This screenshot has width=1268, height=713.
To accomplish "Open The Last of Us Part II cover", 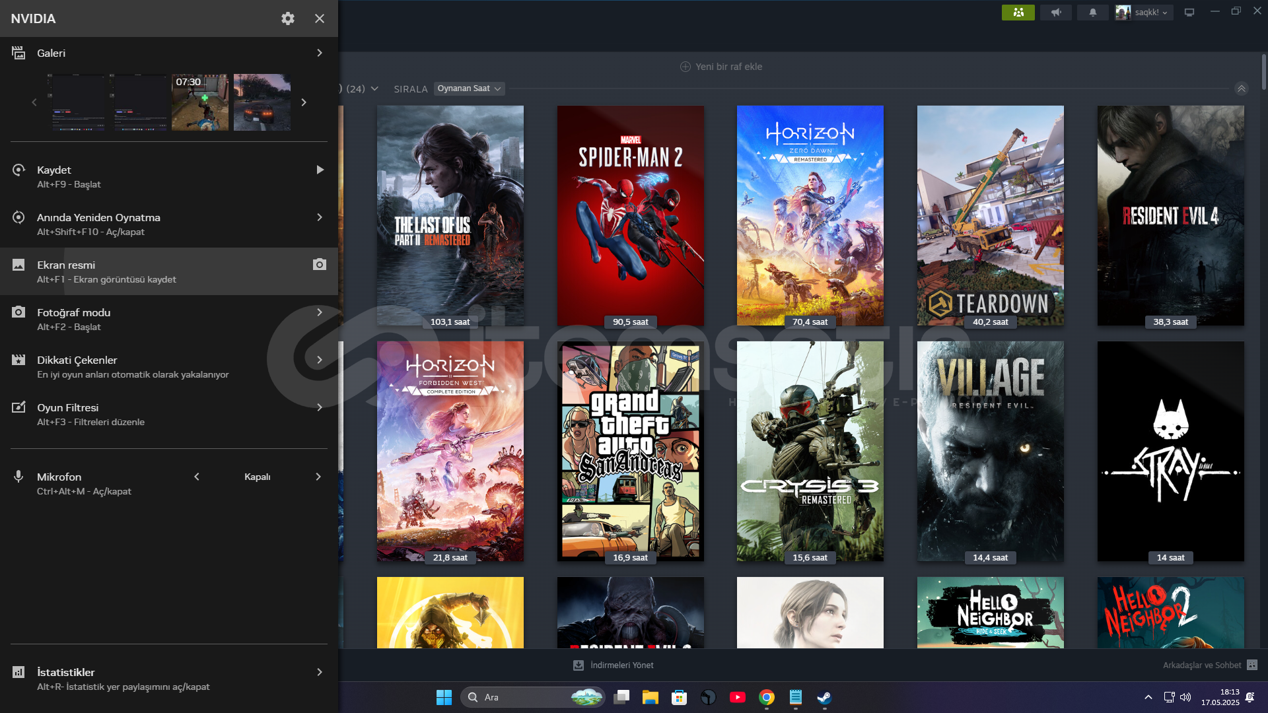I will (x=450, y=215).
